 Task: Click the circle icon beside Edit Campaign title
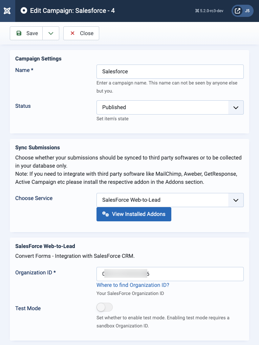click(24, 10)
